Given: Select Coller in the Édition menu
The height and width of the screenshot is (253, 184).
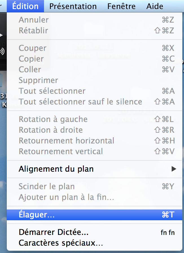Looking at the screenshot, I should point(30,69).
